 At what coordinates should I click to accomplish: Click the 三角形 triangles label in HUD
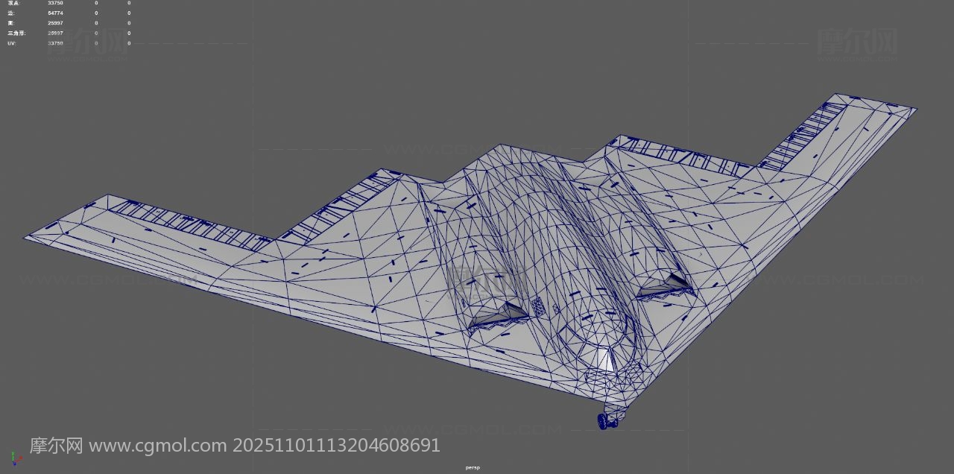click(x=16, y=33)
